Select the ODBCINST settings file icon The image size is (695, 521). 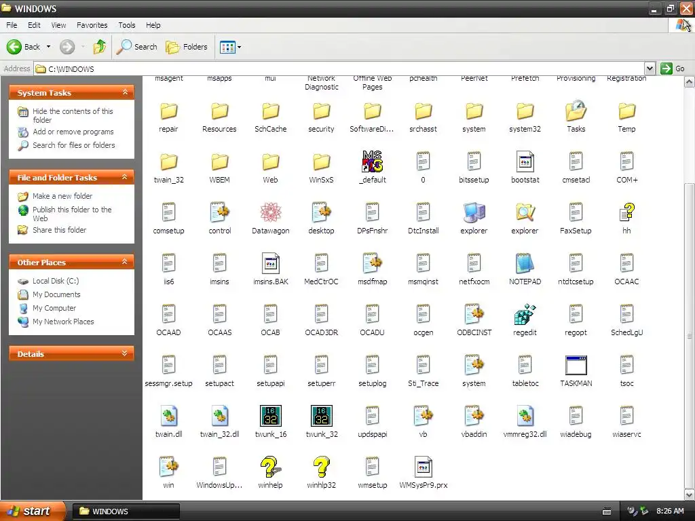tap(474, 314)
